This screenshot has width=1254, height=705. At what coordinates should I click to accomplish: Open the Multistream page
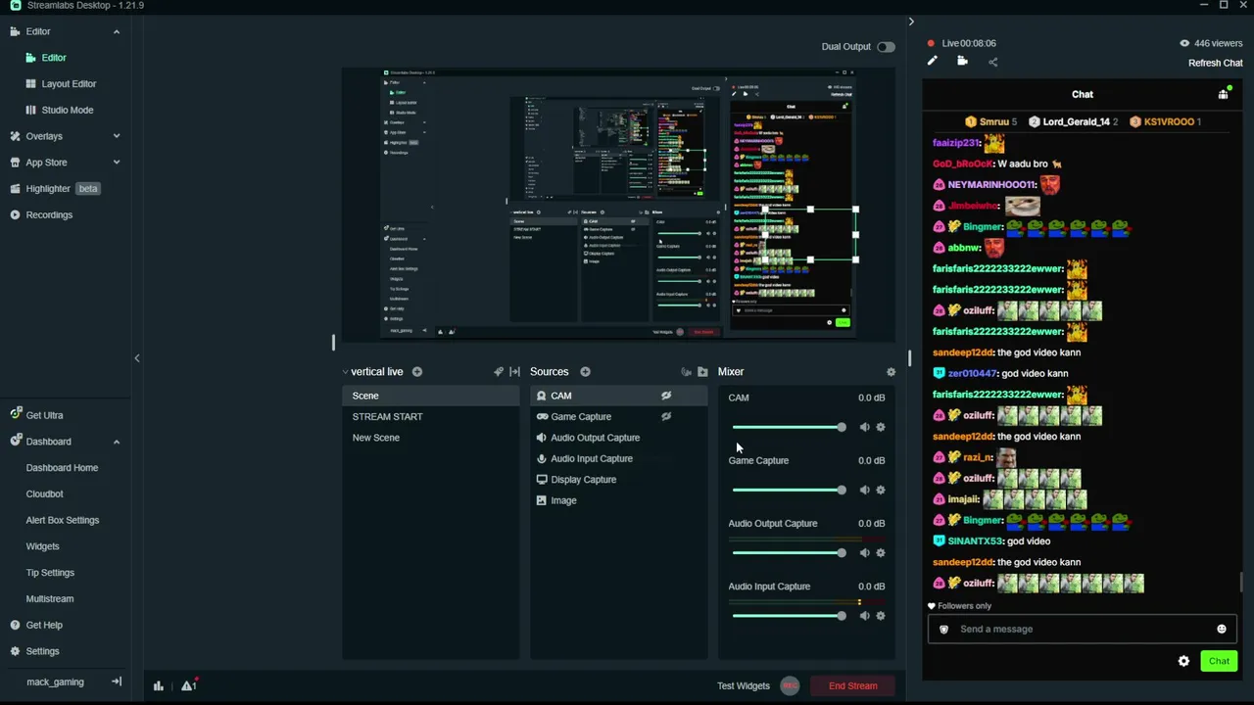pyautogui.click(x=50, y=598)
